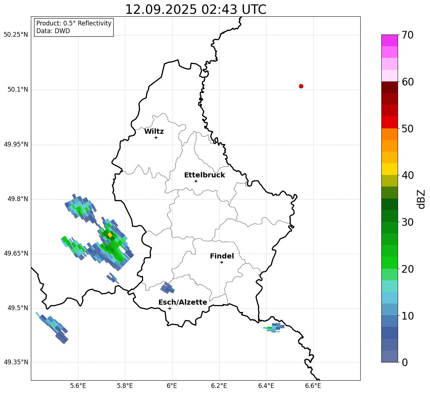Click the cross marker below Ettelbruck

196,181
